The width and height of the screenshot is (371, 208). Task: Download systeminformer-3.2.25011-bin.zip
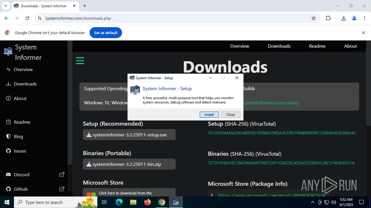(x=129, y=164)
